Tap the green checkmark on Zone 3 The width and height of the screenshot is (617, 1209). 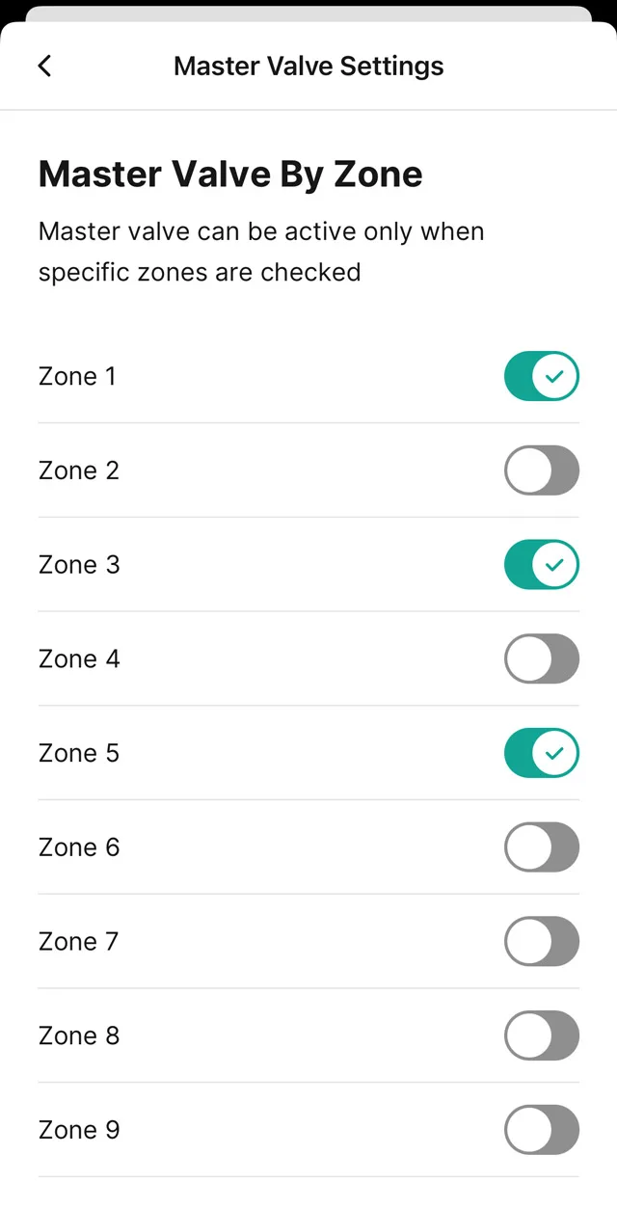[x=552, y=564]
